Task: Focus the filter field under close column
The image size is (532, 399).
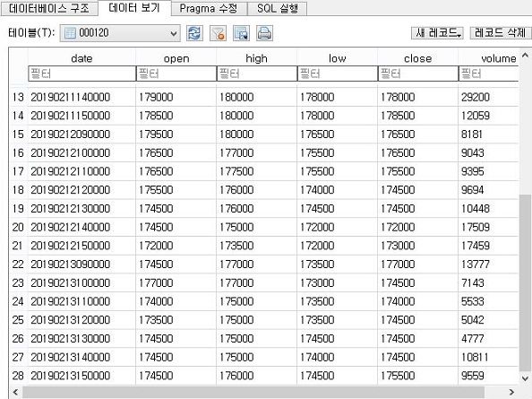Action: coord(417,74)
